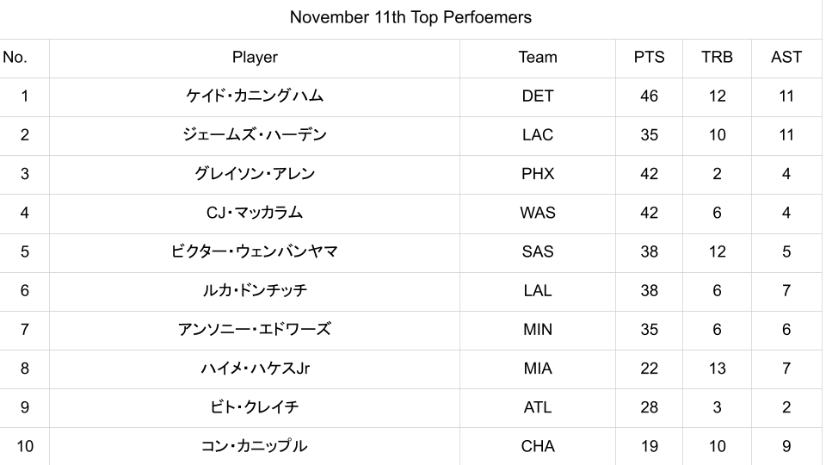
Task: Click row number 9 cell
Action: 24,407
